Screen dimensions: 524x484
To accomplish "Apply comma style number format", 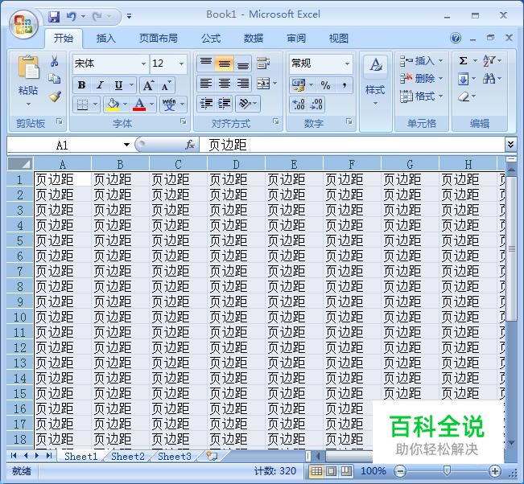I will (x=344, y=85).
